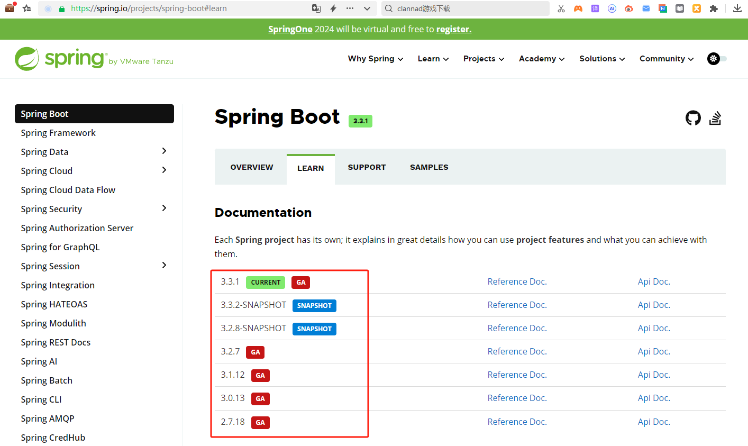748x446 pixels.
Task: Click the gray book reader icon
Action: (x=680, y=8)
